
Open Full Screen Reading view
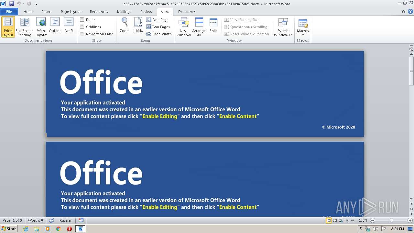pyautogui.click(x=25, y=27)
